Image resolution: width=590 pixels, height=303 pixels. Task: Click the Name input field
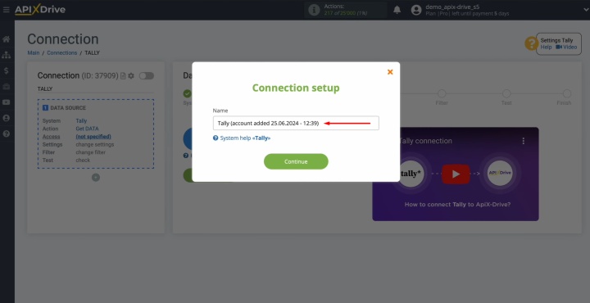[x=296, y=124]
